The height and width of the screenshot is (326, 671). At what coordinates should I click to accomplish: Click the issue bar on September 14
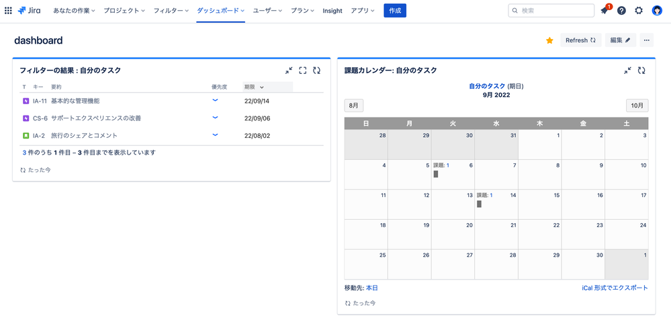pyautogui.click(x=480, y=204)
